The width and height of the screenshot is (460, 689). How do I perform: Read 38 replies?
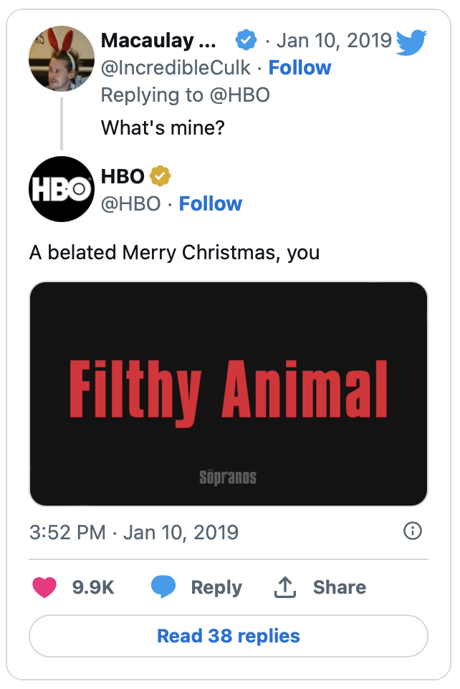pyautogui.click(x=229, y=636)
